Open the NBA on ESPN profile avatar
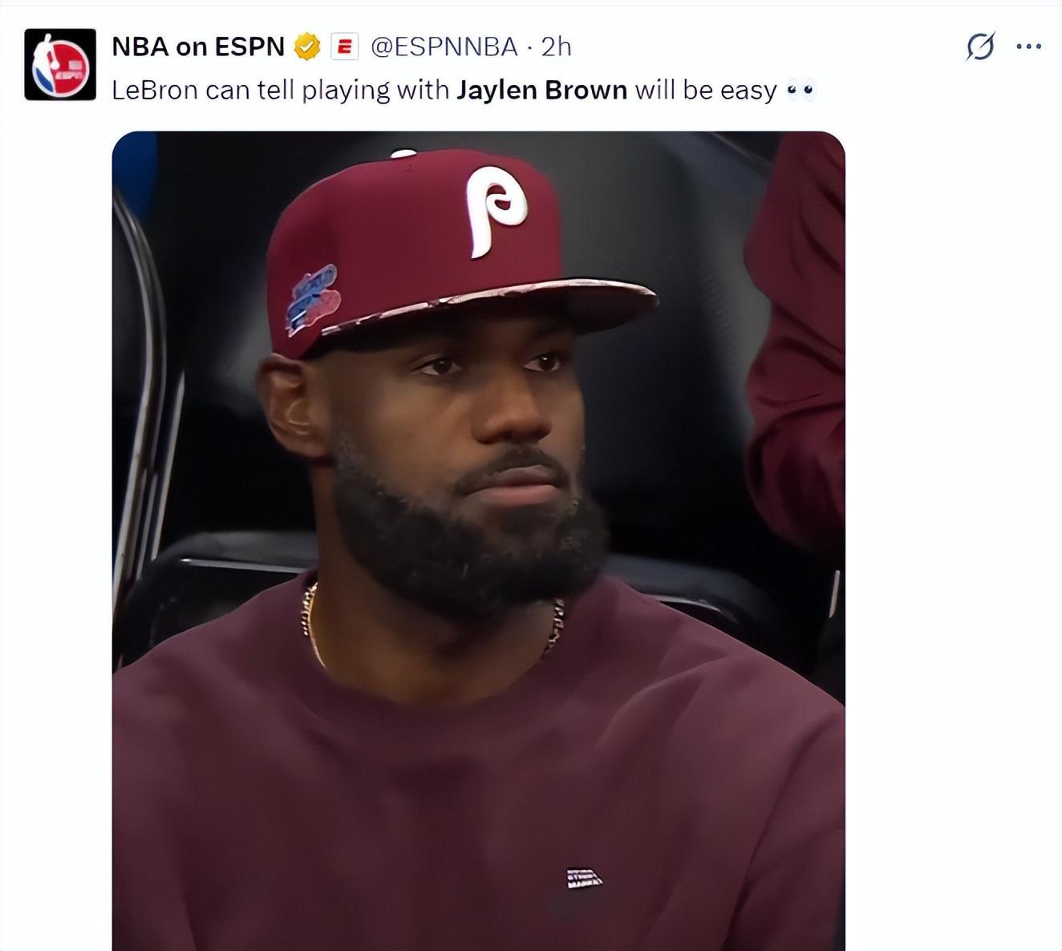This screenshot has width=1062, height=951. [60, 64]
